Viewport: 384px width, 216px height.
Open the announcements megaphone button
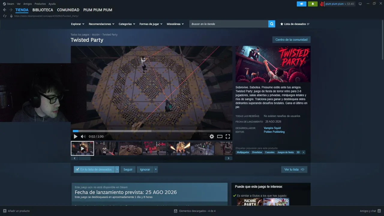[x=301, y=4]
